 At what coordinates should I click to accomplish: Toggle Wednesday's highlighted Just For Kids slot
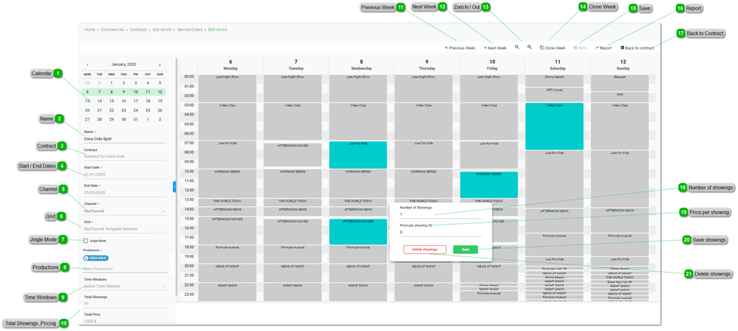[x=358, y=155]
